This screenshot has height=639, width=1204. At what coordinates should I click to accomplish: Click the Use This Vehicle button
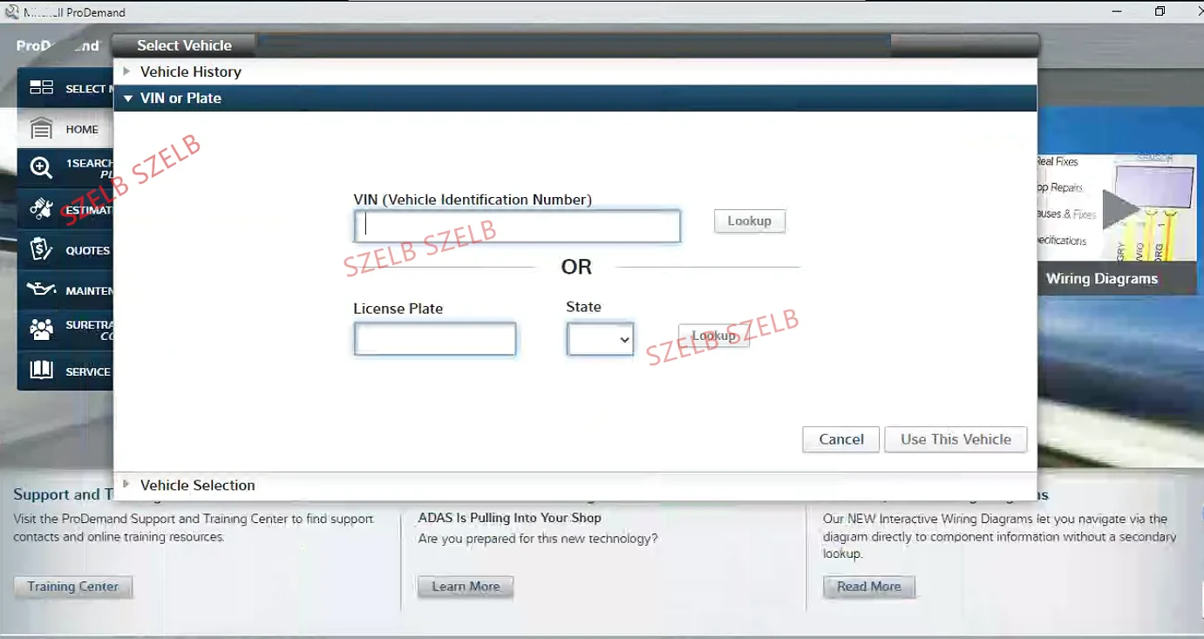pos(956,439)
